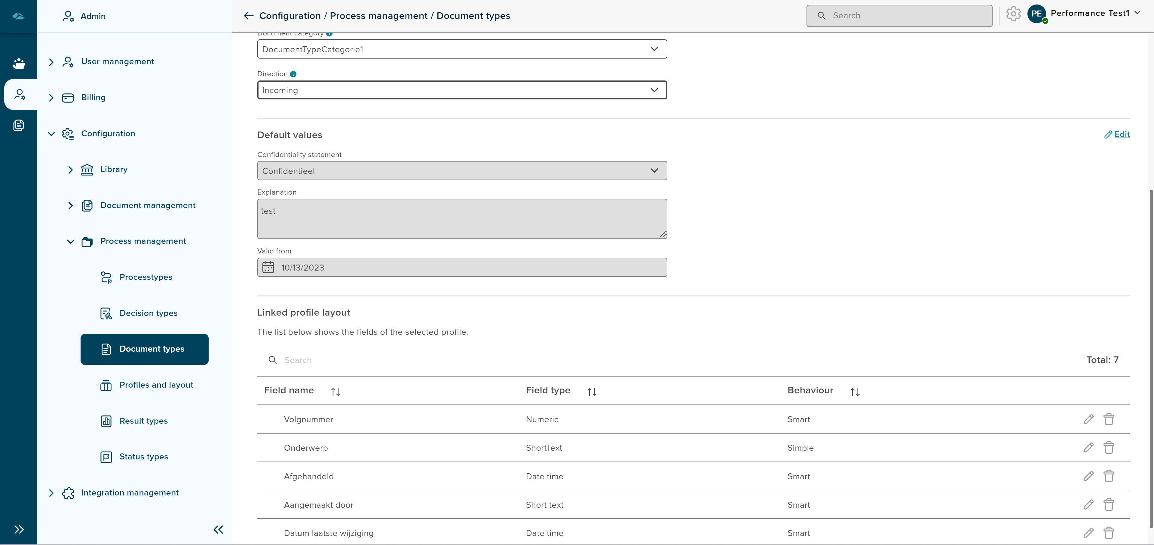Screen dimensions: 1154x545
Task: Expand the User management tree item
Action: [51, 62]
